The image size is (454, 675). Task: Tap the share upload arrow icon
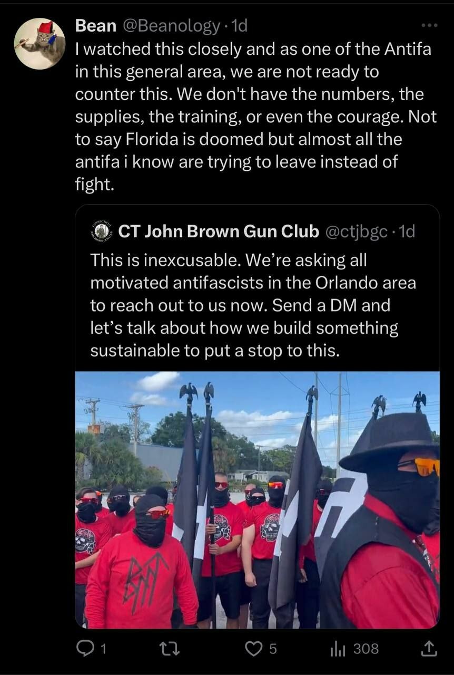point(429,649)
